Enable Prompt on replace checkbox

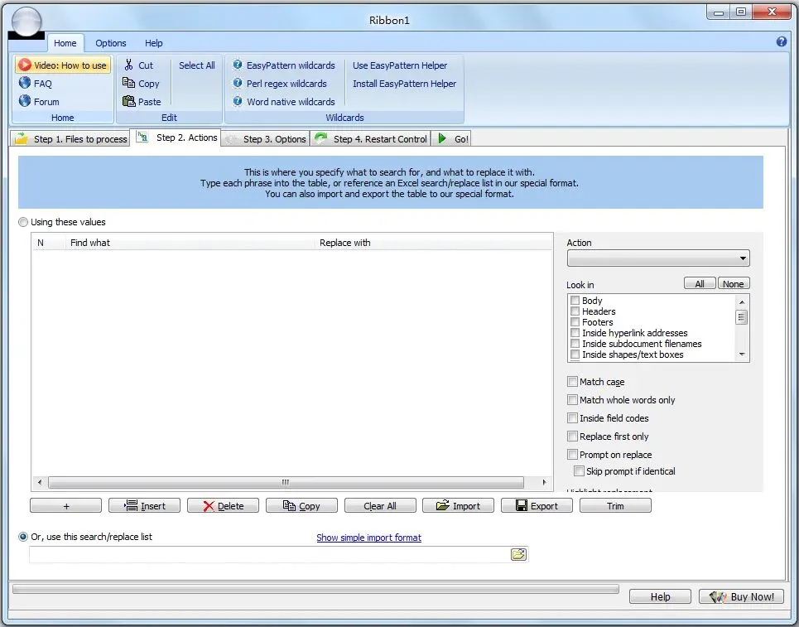coord(572,454)
